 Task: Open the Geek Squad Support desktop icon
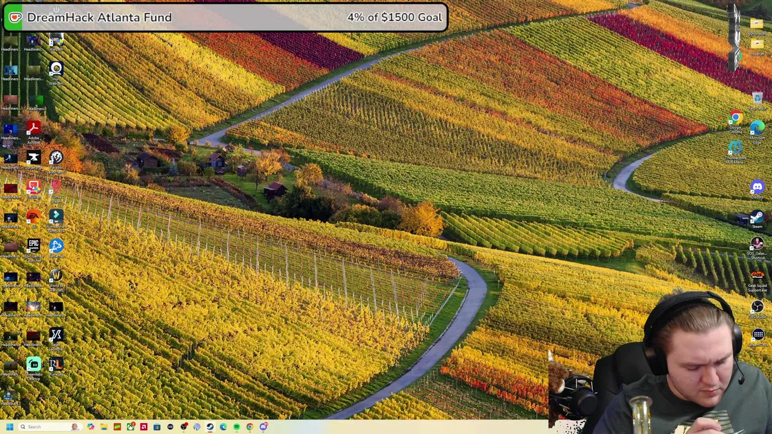757,280
